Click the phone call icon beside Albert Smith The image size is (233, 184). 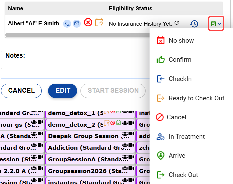[67, 23]
